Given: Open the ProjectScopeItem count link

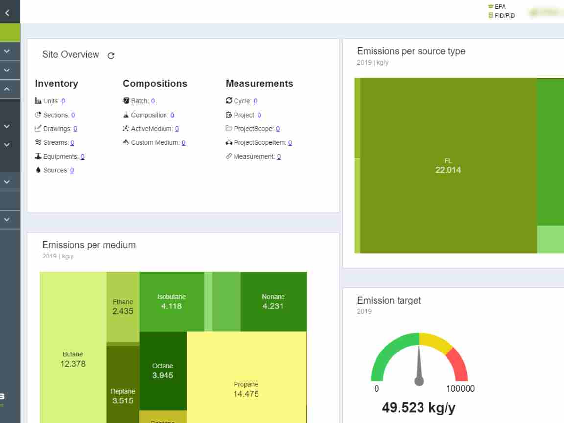Looking at the screenshot, I should tap(290, 143).
